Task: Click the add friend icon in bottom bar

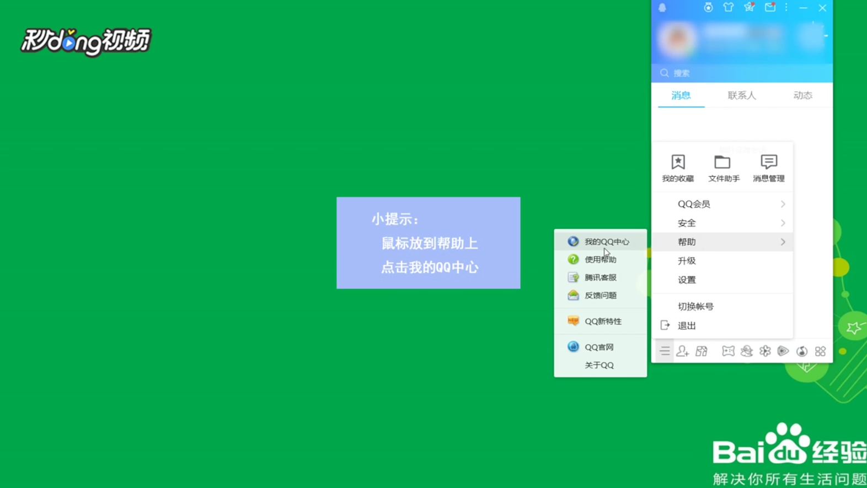Action: [683, 351]
